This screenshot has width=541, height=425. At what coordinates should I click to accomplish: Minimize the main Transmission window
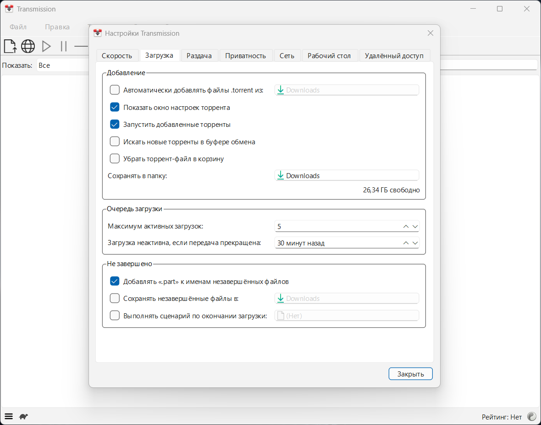[x=473, y=9]
